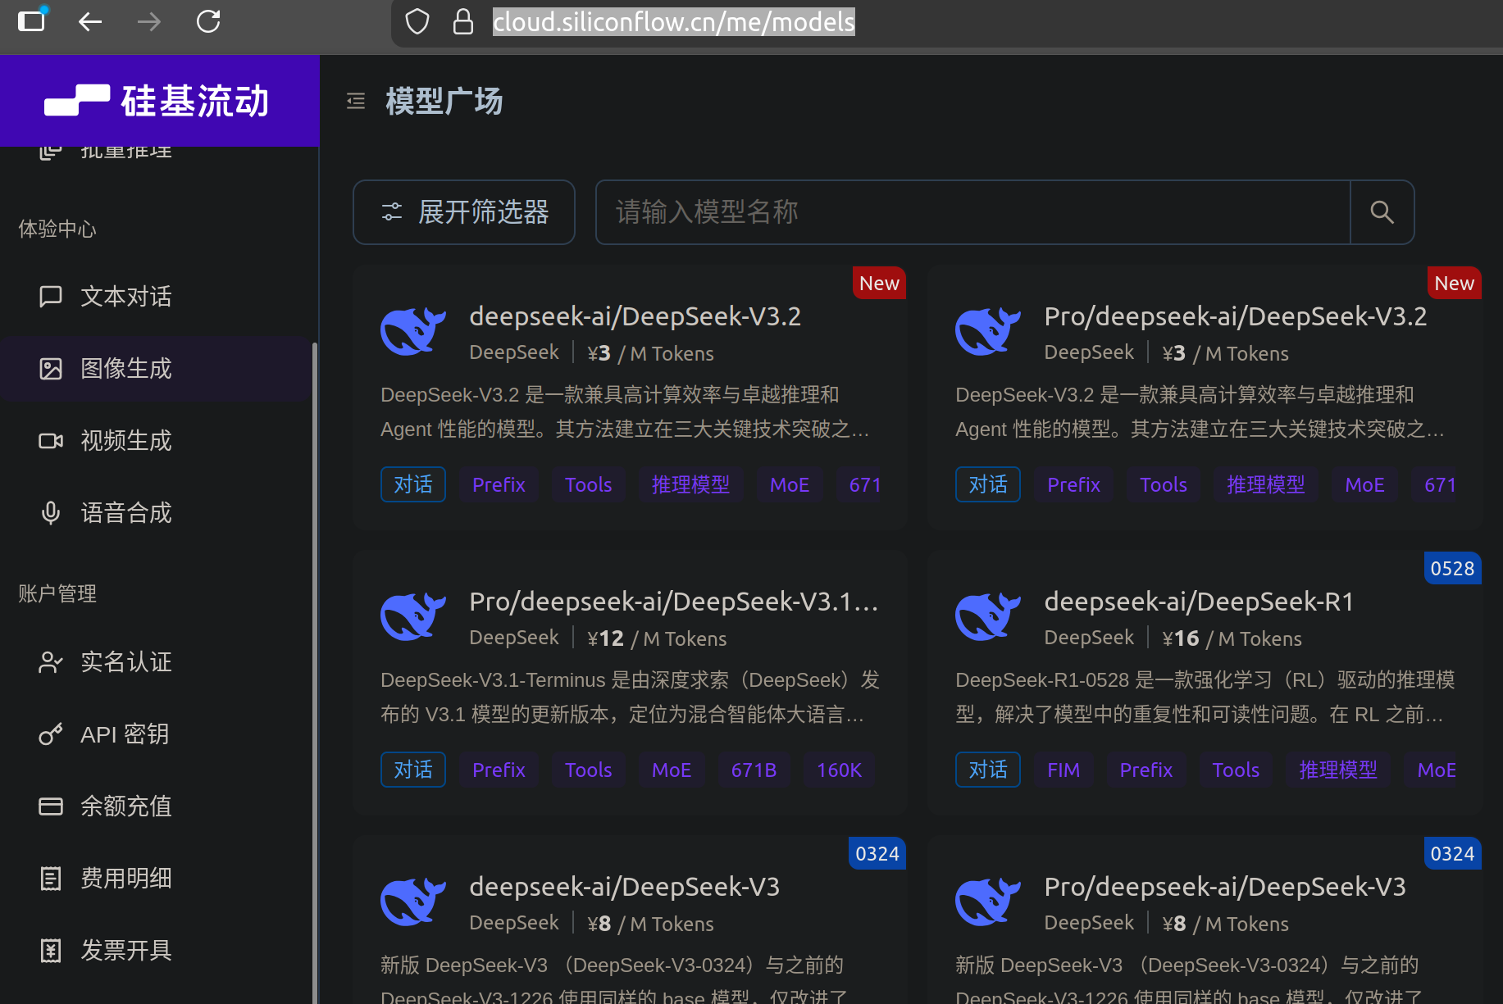
Task: Click the search magnifier icon
Action: click(1382, 212)
